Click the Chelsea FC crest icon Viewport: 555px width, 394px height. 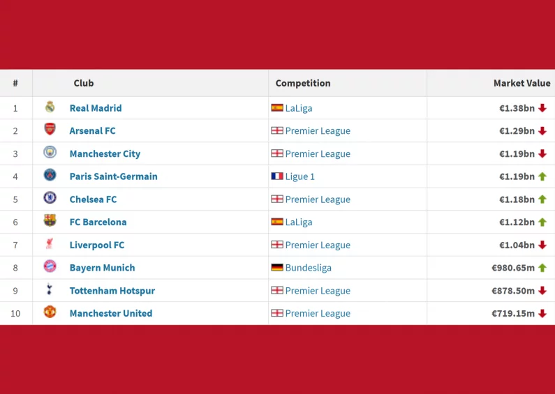pos(50,198)
